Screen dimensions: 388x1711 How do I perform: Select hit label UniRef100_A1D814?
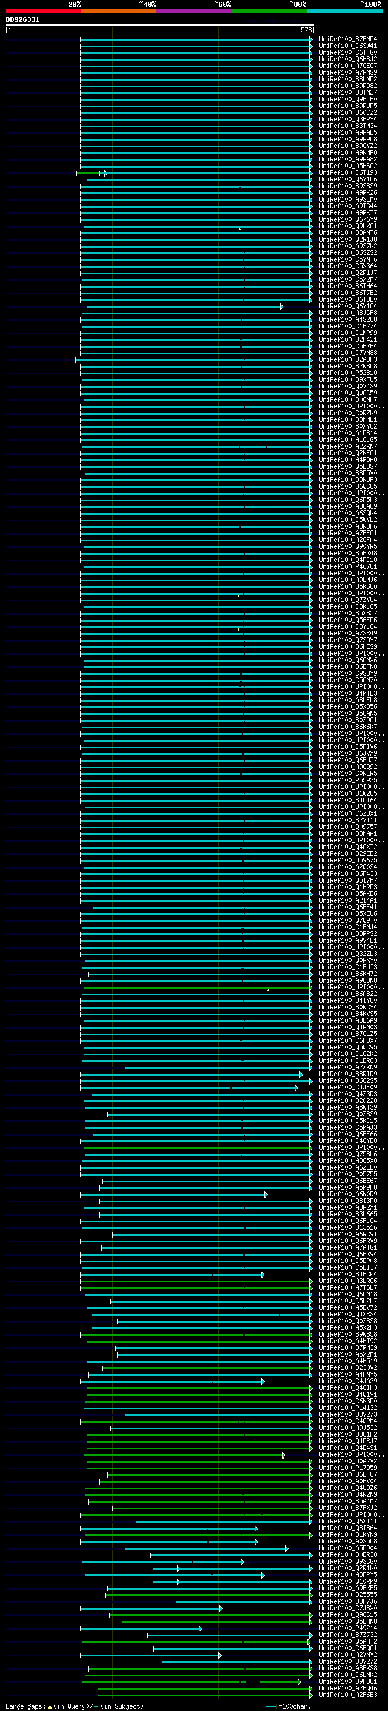click(x=347, y=433)
